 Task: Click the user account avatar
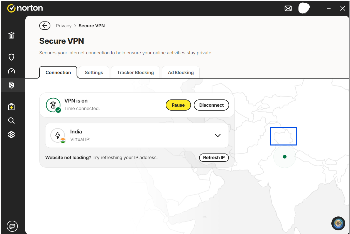pos(304,8)
